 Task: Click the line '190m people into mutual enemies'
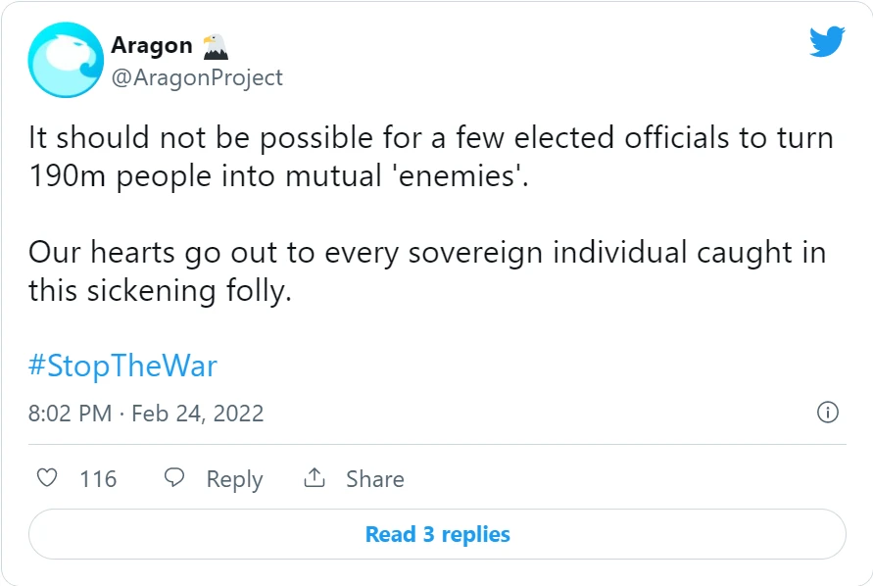[x=278, y=176]
